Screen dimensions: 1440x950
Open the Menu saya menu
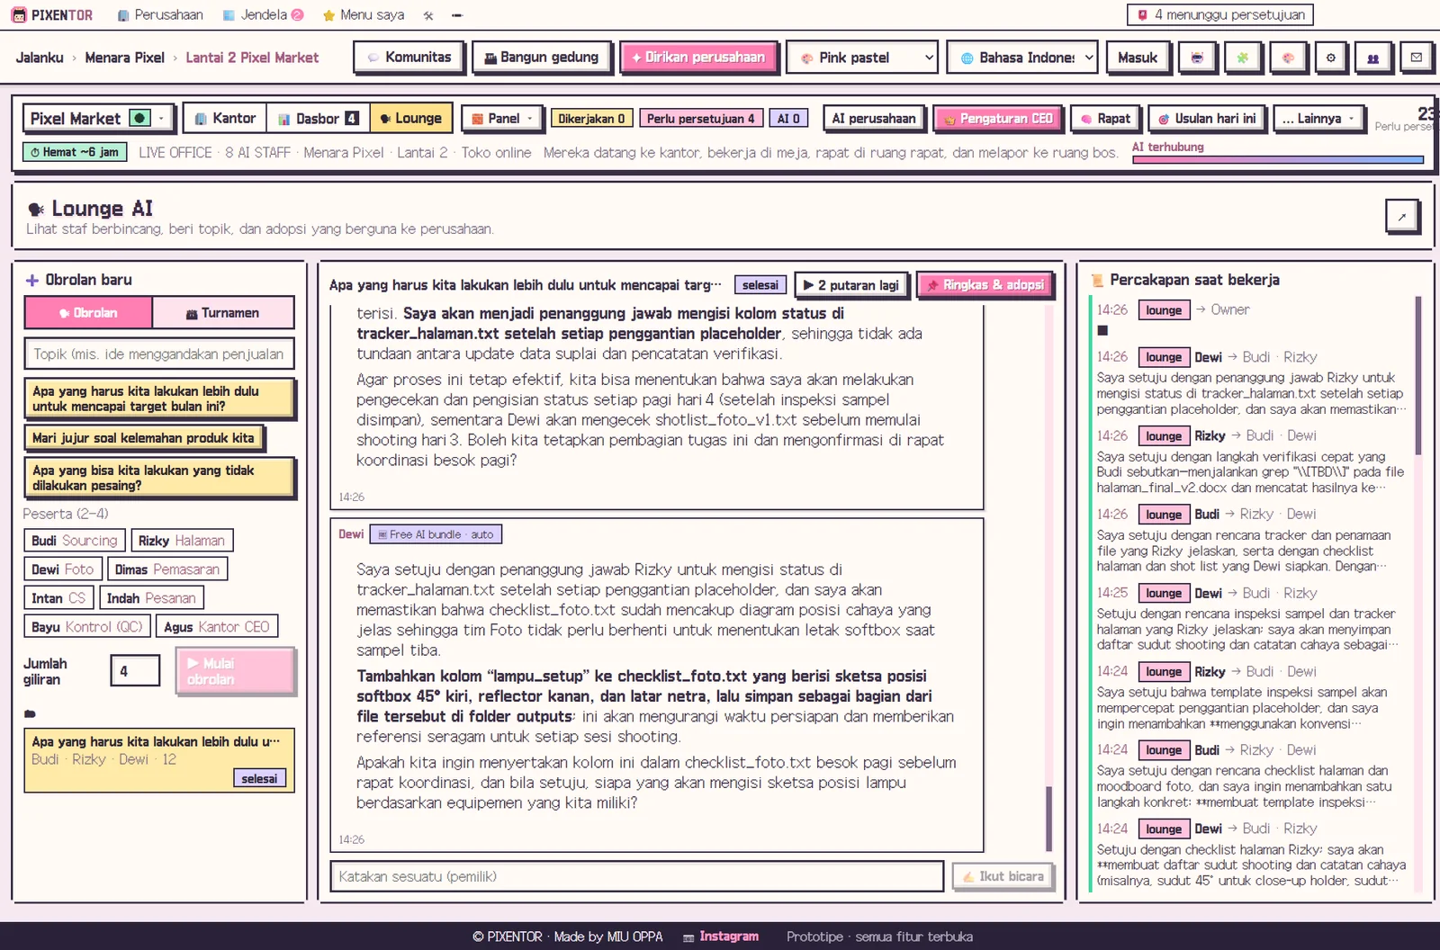[x=364, y=15]
